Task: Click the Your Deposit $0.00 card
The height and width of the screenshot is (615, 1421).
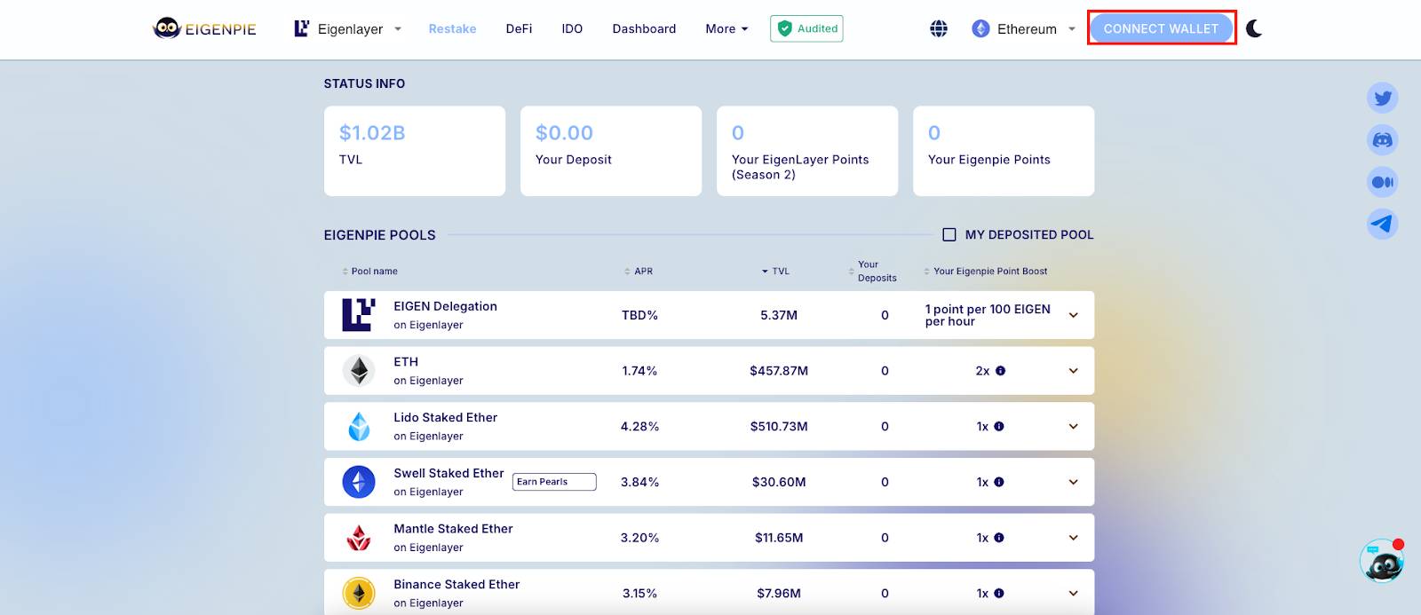Action: [x=611, y=151]
